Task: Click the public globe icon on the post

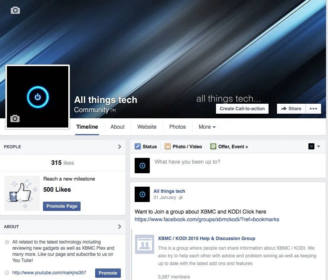Action: [x=181, y=198]
